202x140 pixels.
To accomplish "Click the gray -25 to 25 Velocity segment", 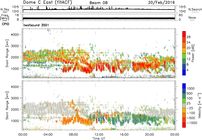I will [x=184, y=106].
